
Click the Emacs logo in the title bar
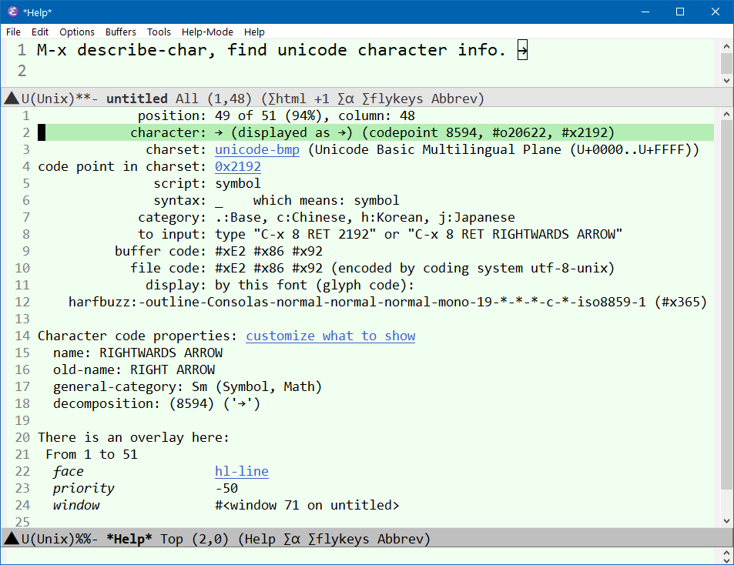[12, 12]
